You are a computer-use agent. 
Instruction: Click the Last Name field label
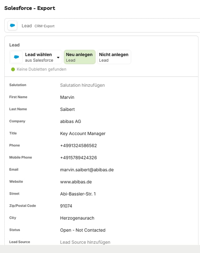(18, 109)
